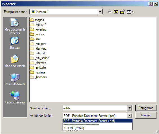Select the Film folder

(35, 39)
